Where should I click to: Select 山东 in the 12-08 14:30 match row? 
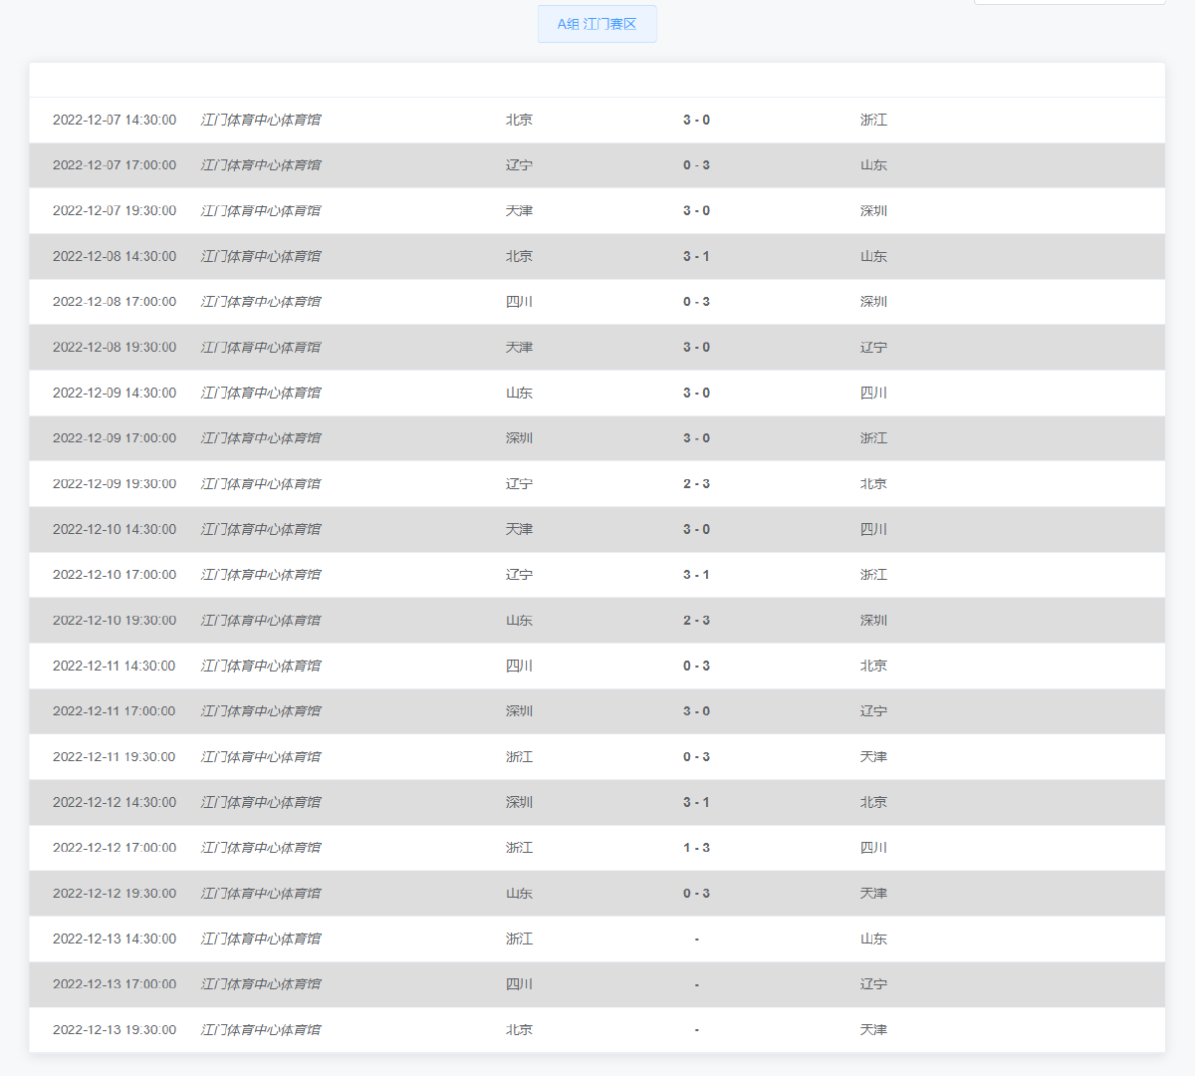[x=873, y=256]
